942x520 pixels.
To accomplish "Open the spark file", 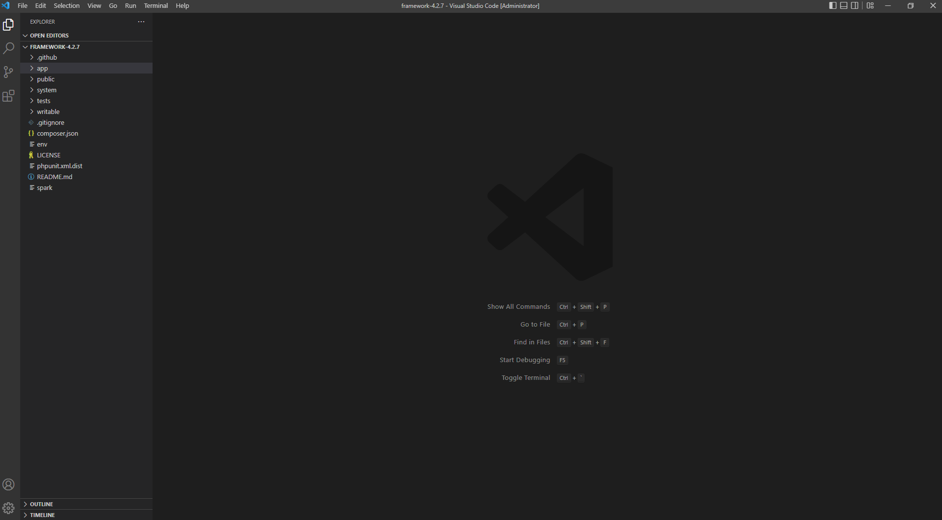I will pyautogui.click(x=86, y=187).
